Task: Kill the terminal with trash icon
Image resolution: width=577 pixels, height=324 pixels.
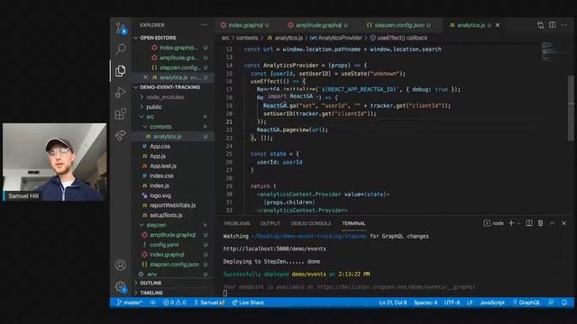Action: (540, 223)
